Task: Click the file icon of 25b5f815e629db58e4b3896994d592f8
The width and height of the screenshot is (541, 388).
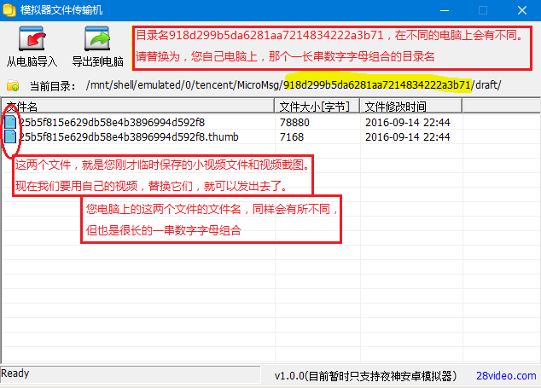Action: coord(10,122)
